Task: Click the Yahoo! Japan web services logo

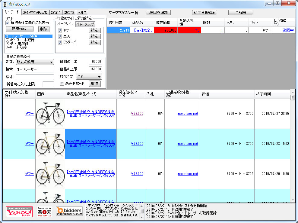Action: [x=19, y=211]
